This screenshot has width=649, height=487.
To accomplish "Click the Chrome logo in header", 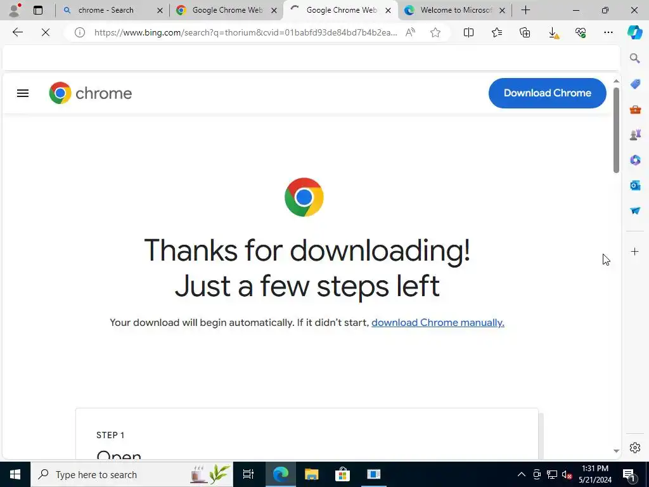I will 91,93.
